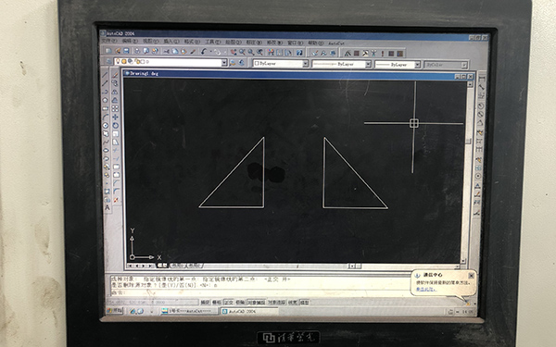This screenshot has height=347, width=556.
Task: Select the Erase modify tool
Action: point(115,75)
